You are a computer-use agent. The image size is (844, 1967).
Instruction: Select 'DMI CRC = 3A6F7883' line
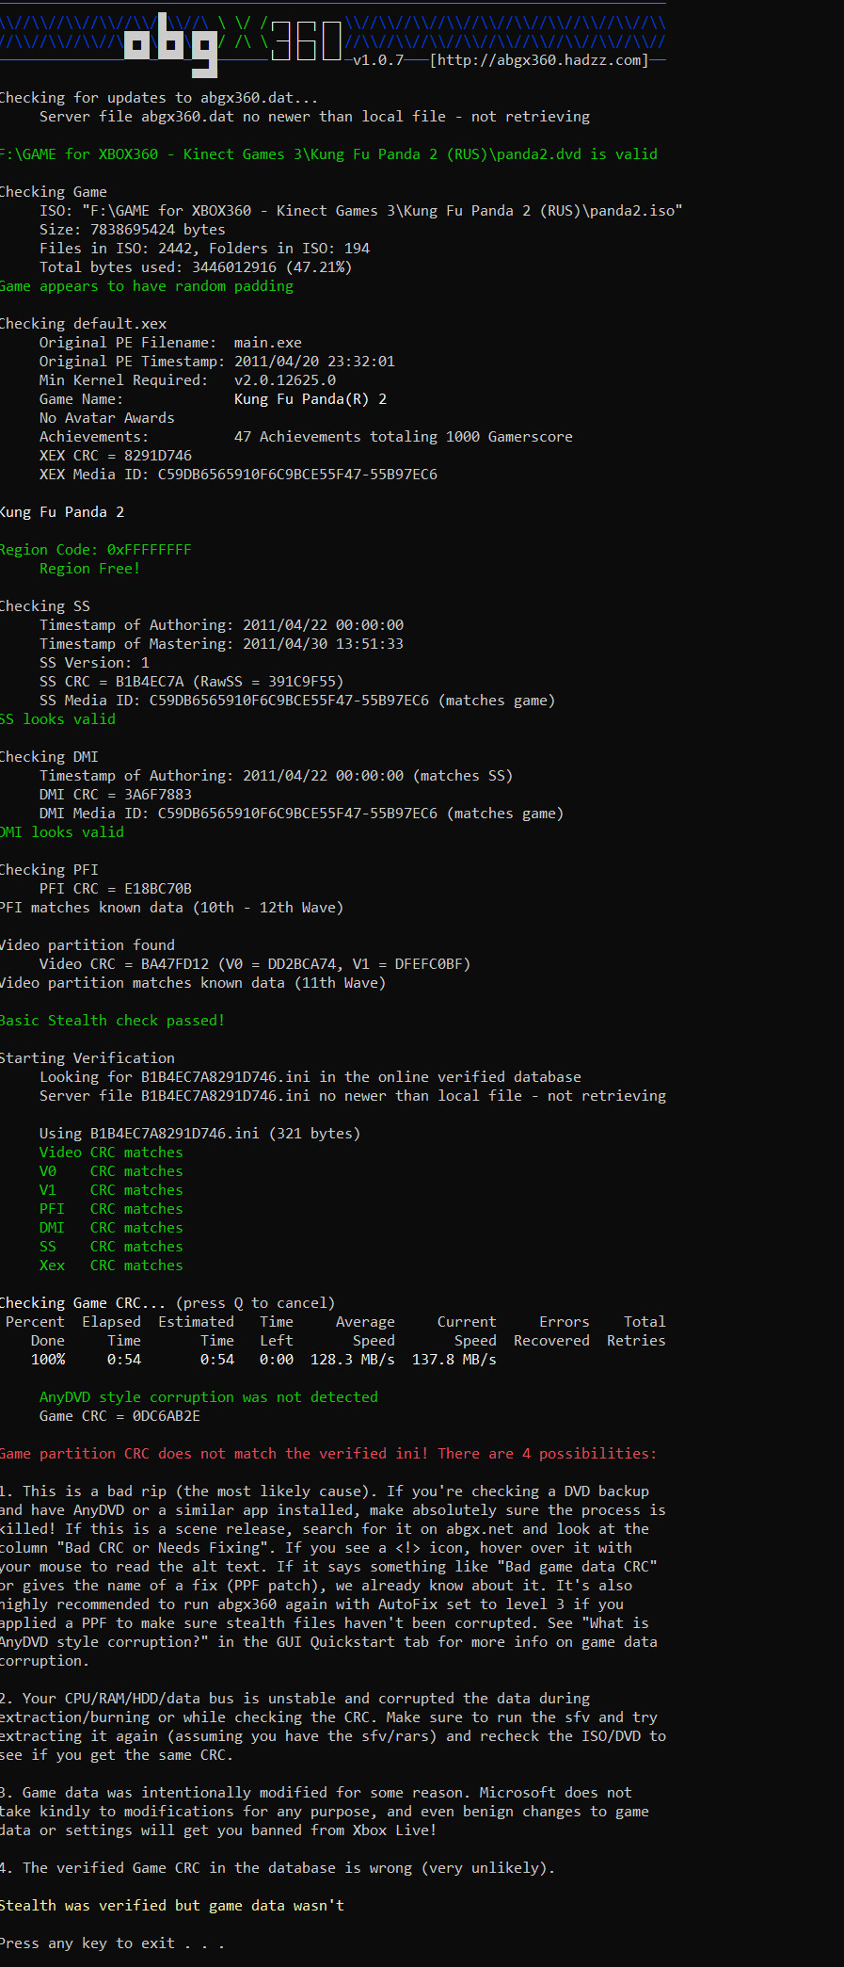pos(116,795)
